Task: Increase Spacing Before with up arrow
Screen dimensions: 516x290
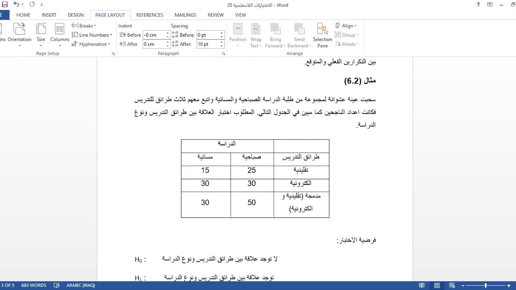Action: [x=221, y=33]
